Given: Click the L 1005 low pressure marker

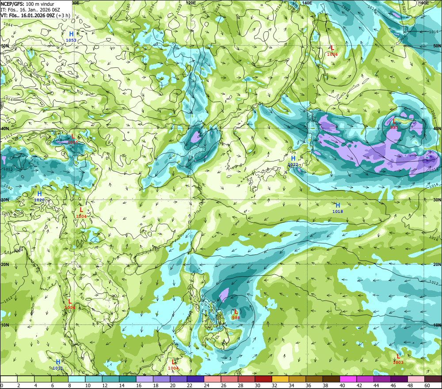Looking at the screenshot, I should (73, 139).
